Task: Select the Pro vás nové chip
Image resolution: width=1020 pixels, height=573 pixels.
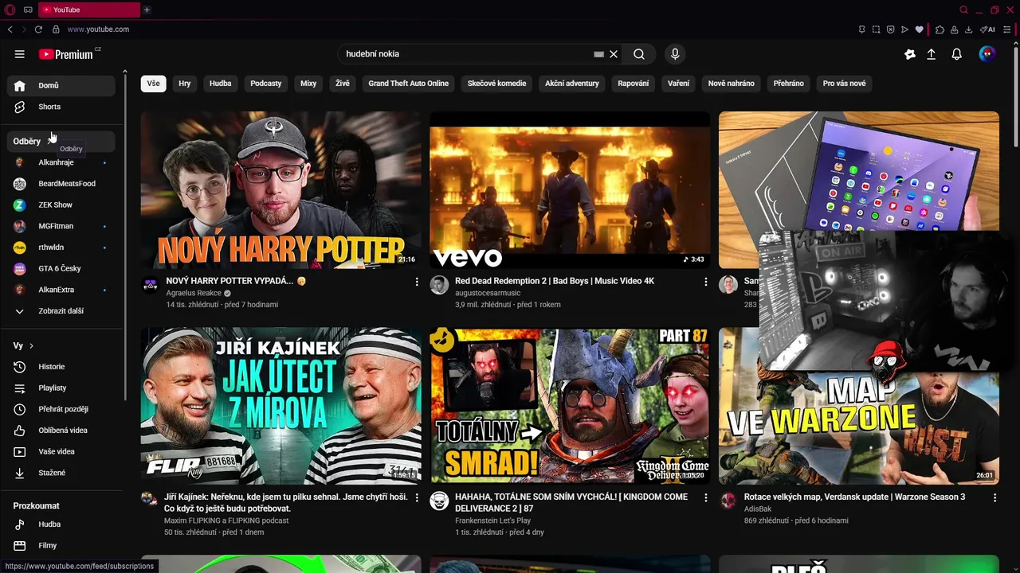Action: [845, 84]
